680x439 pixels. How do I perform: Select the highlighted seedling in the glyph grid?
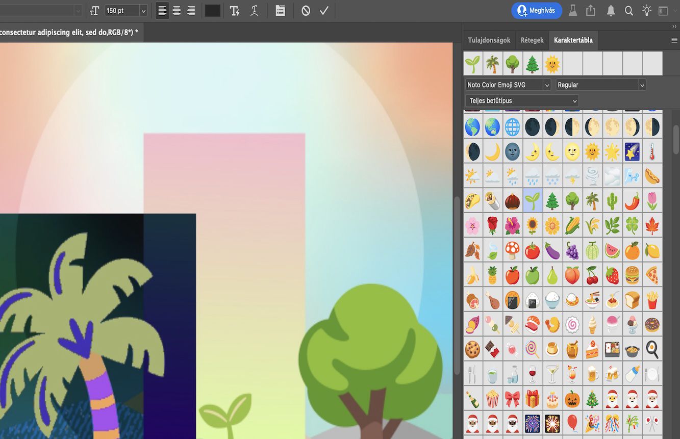point(533,201)
